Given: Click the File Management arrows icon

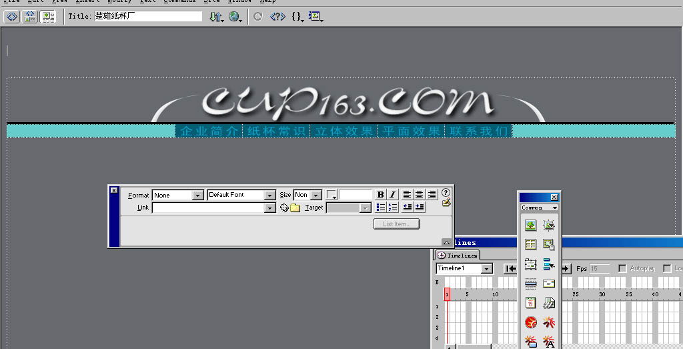Looking at the screenshot, I should point(216,17).
